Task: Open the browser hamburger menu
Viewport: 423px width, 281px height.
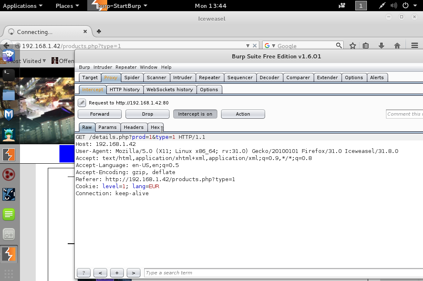Action: 414,46
